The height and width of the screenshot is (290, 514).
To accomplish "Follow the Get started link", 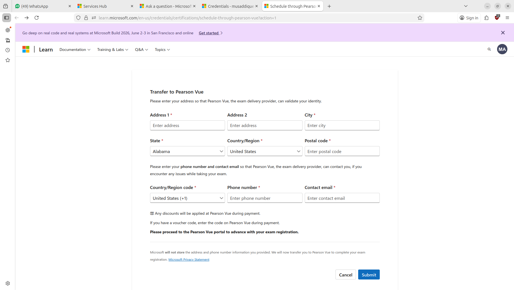I will (210, 33).
